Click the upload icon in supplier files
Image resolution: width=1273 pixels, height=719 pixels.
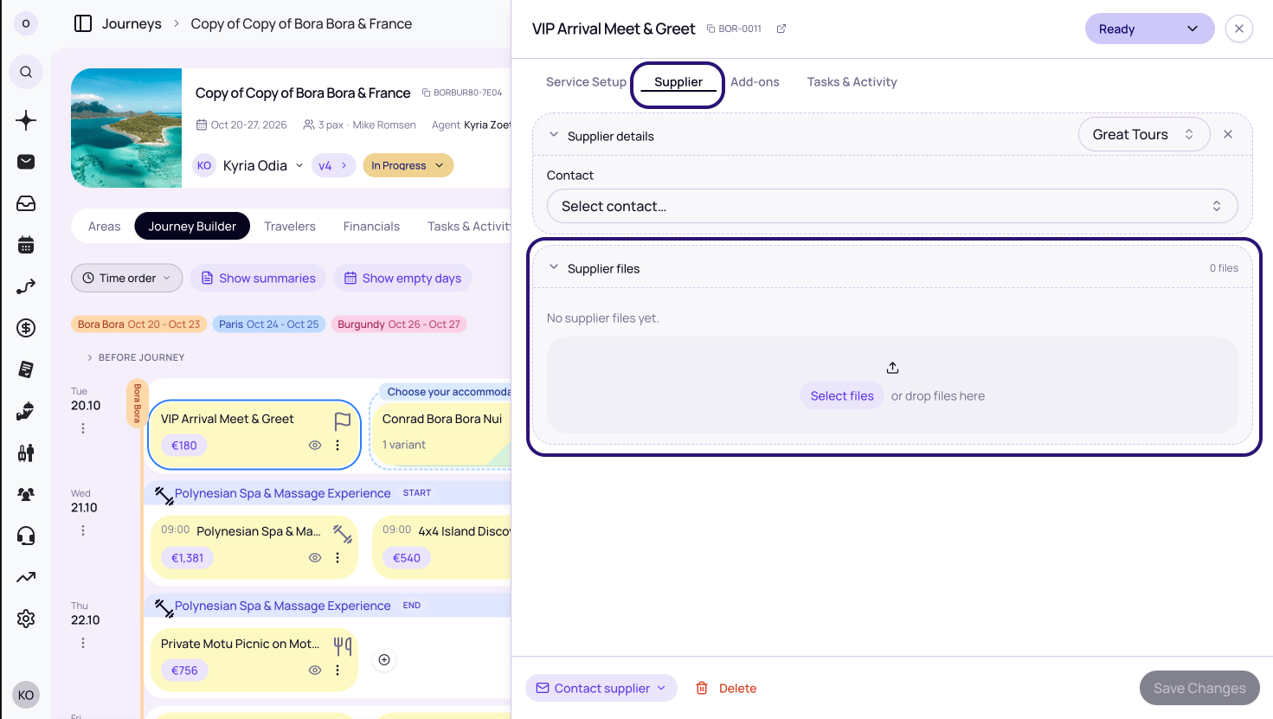coord(892,368)
